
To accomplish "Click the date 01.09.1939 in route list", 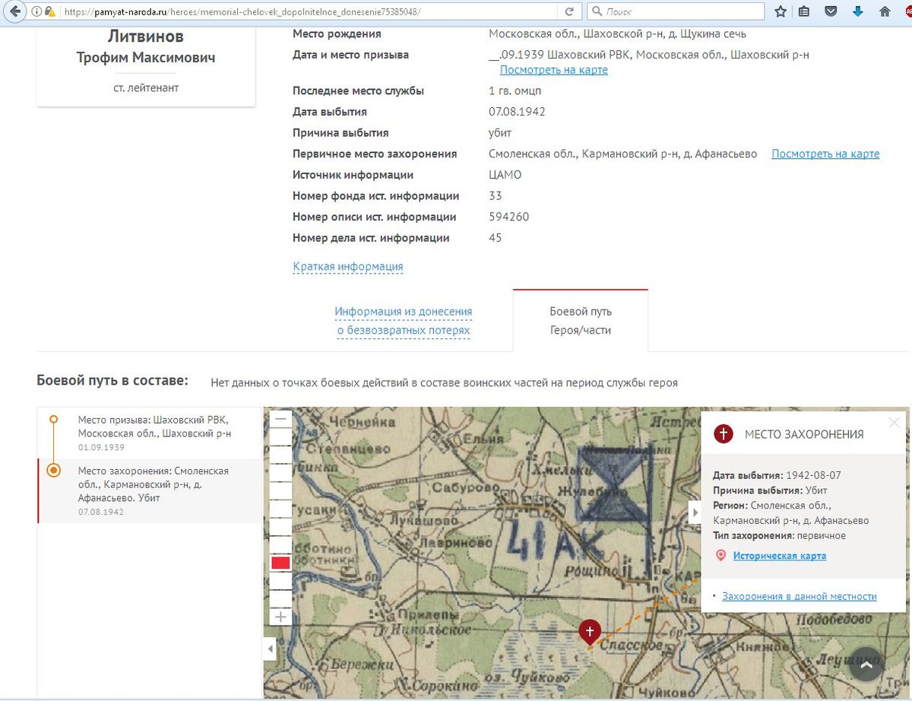I will [x=101, y=447].
